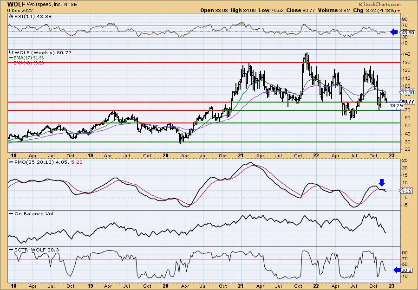The width and height of the screenshot is (418, 290).
Task: Click the PMO(35,20,10) 4.05, 5.23 label
Action: 48,162
